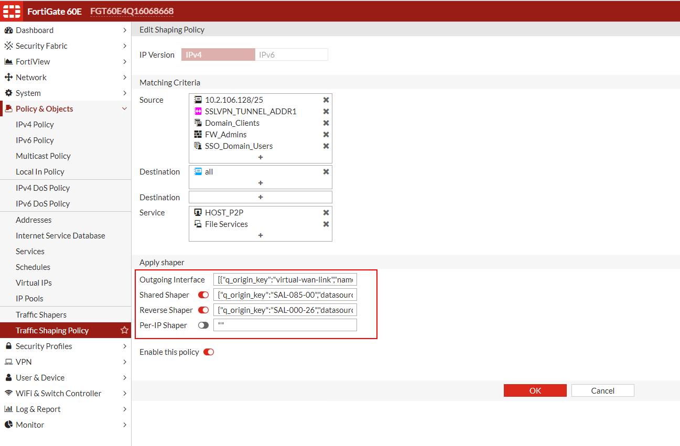Remove 'all' from Destination
Viewport: 680px width, 446px height.
point(326,172)
